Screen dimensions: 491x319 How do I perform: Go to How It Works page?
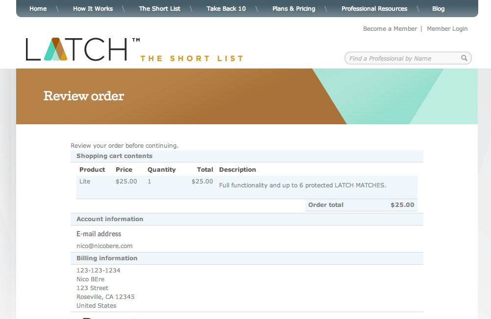pyautogui.click(x=93, y=9)
